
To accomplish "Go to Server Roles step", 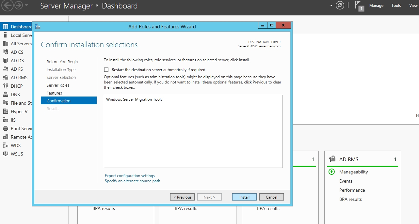I will click(58, 85).
